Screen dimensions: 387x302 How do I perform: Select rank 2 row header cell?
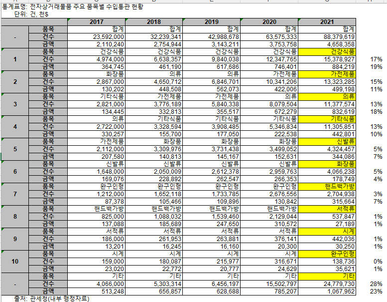pos(15,82)
